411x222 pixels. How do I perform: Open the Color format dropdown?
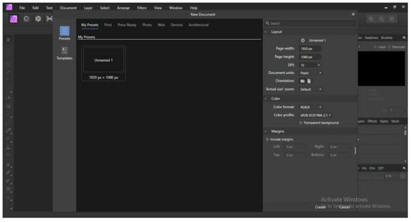(x=311, y=107)
